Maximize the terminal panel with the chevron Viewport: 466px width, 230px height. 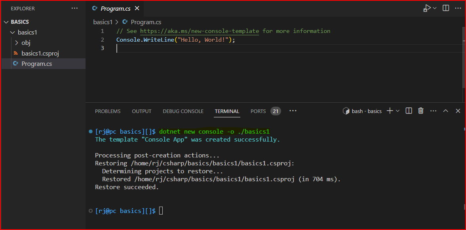coord(445,111)
